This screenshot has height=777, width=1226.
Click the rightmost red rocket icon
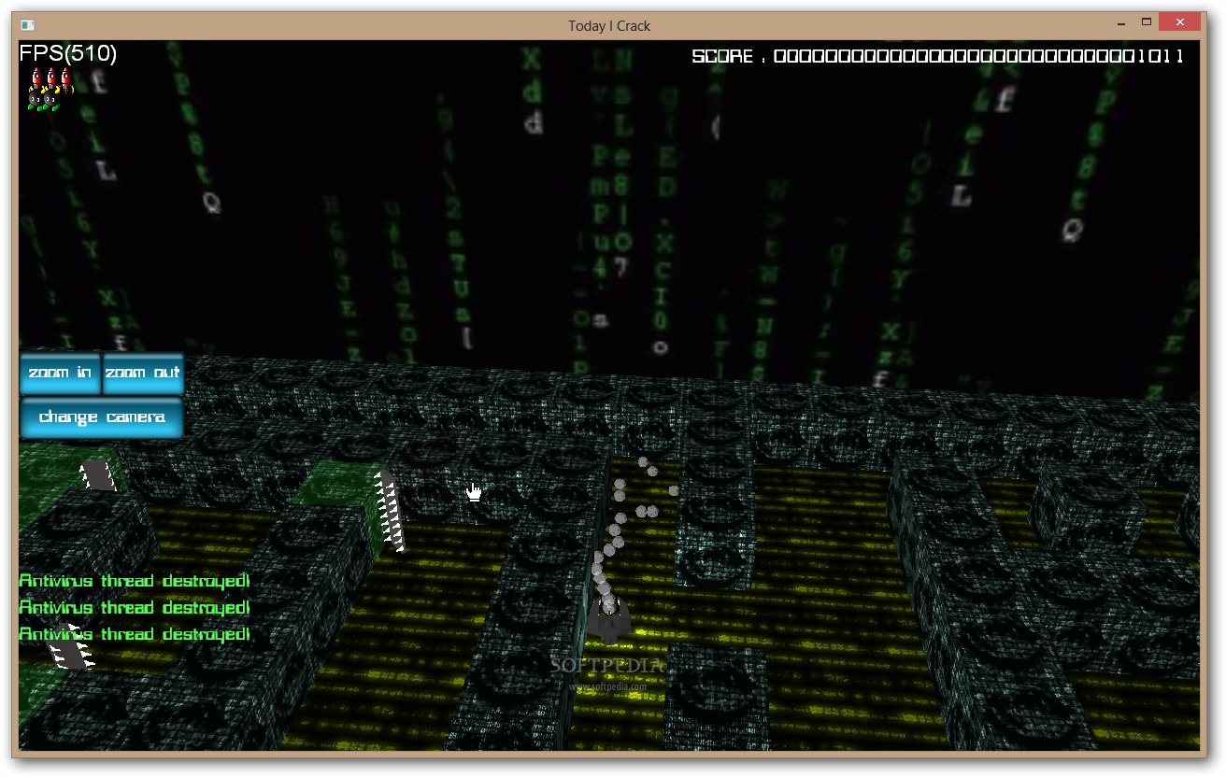tap(64, 78)
